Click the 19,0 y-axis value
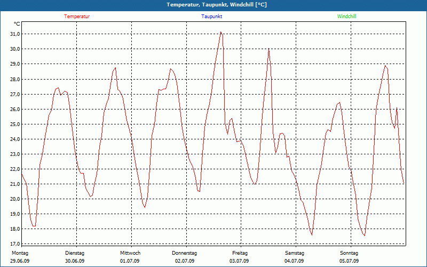The height and width of the screenshot is (267, 427). click(14, 214)
